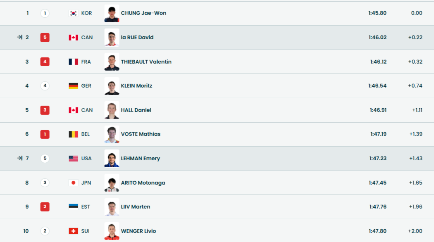This screenshot has height=242, width=434.
Task: Click ARITO Motonaga's name
Action: pos(143,183)
